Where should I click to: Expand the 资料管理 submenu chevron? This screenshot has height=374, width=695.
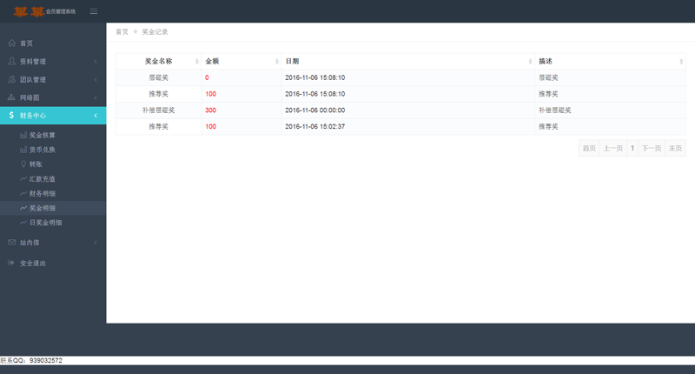click(96, 61)
